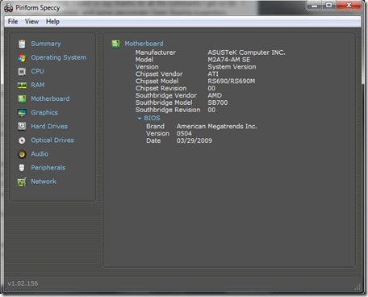Click the Piriform Specy title bar icon

(x=9, y=8)
